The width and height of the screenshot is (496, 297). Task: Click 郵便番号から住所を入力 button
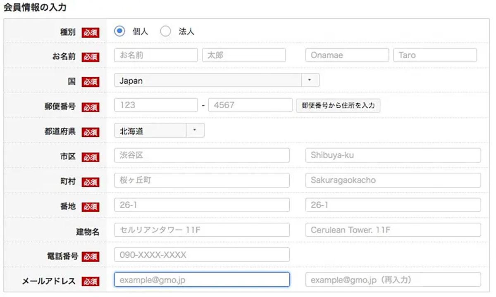point(338,105)
